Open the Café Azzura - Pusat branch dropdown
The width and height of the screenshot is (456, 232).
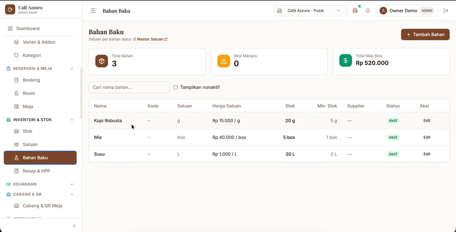pos(310,11)
